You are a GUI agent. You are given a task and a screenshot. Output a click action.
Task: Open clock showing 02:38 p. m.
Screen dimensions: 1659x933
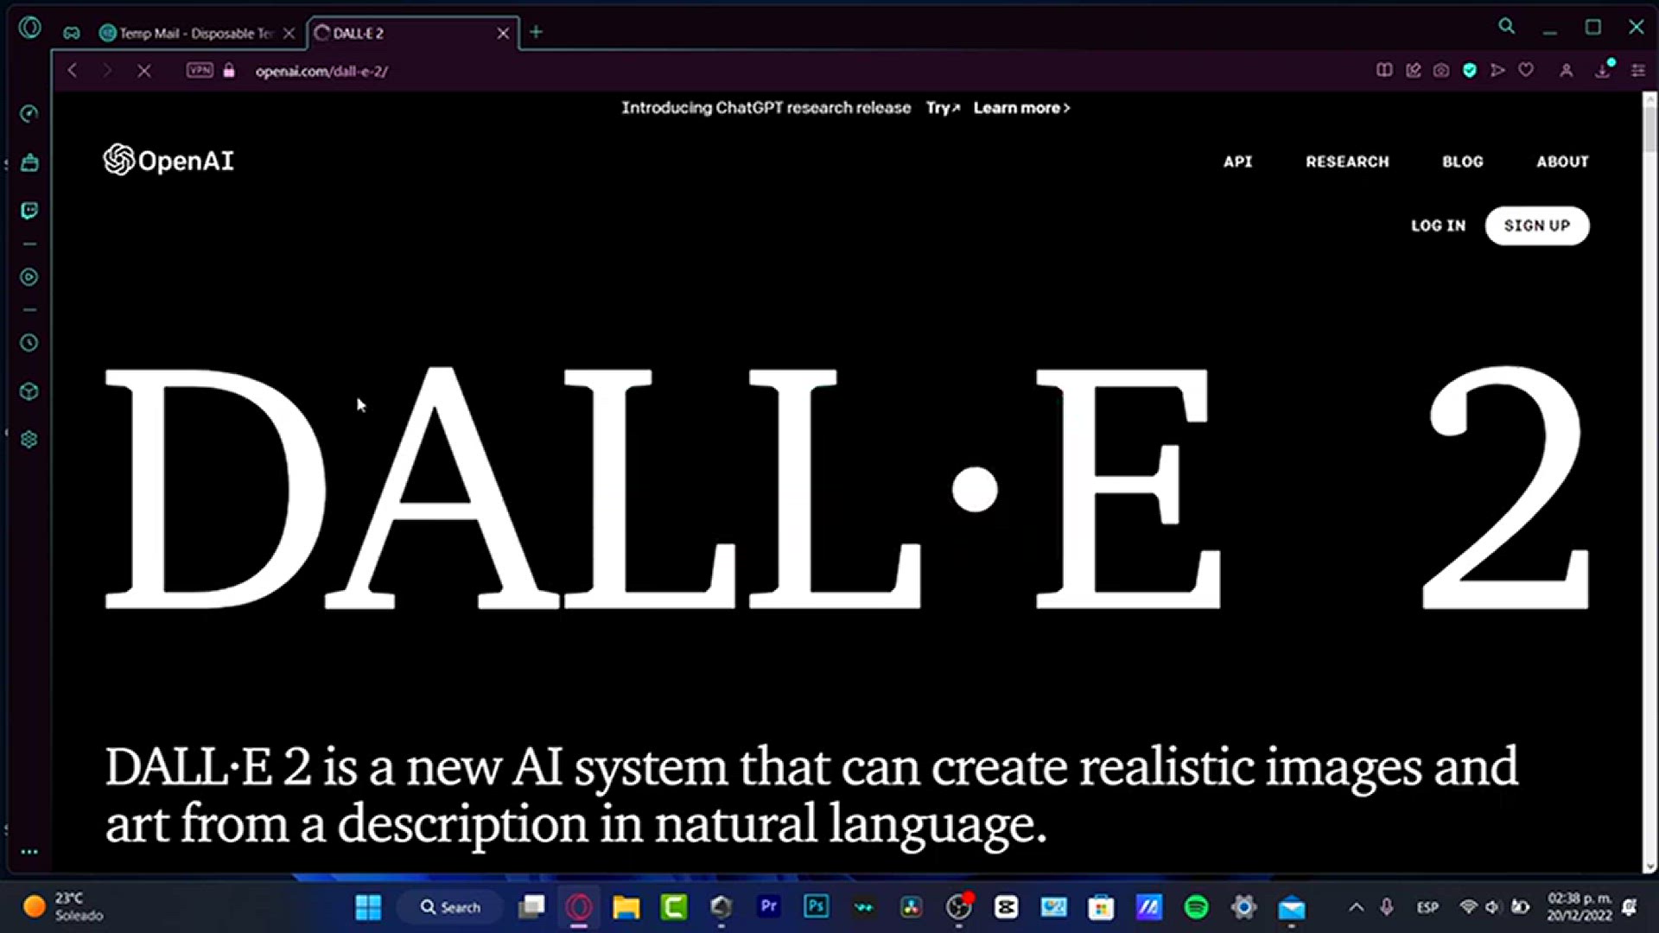click(1579, 907)
